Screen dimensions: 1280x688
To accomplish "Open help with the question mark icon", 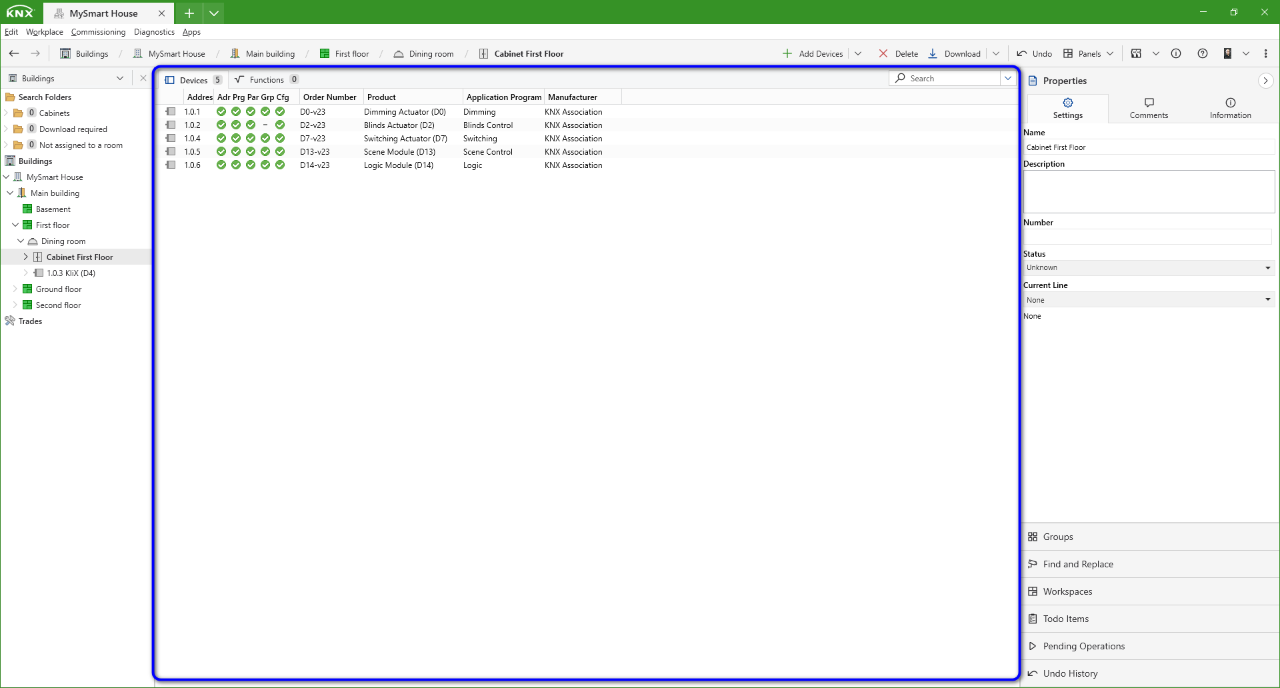I will pyautogui.click(x=1203, y=53).
